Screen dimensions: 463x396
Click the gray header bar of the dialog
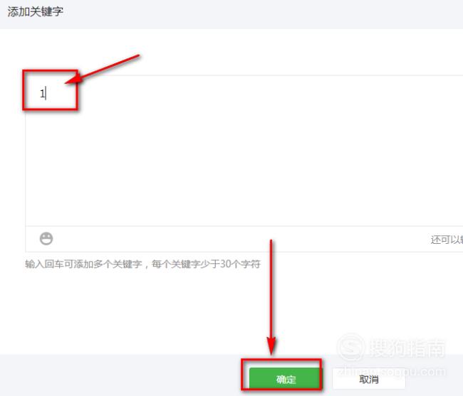click(231, 14)
